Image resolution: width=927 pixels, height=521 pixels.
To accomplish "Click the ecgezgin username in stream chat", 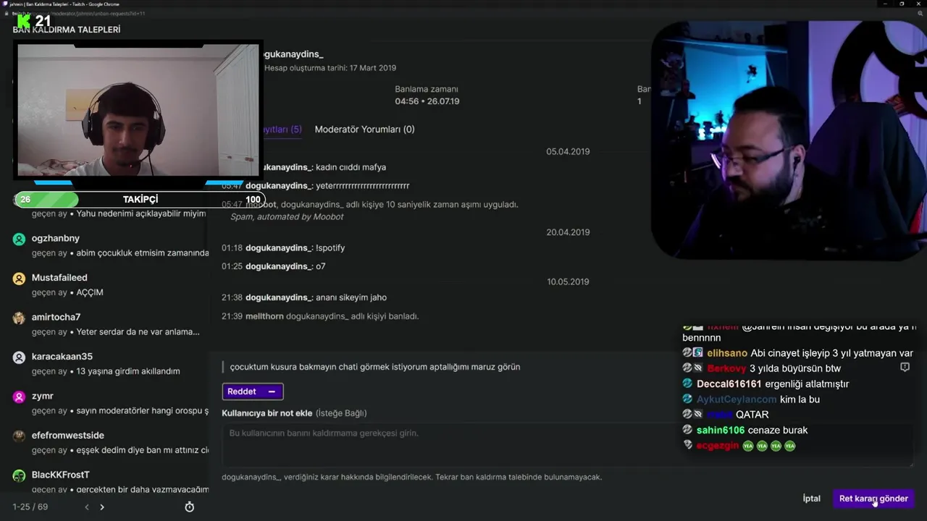I will [717, 446].
